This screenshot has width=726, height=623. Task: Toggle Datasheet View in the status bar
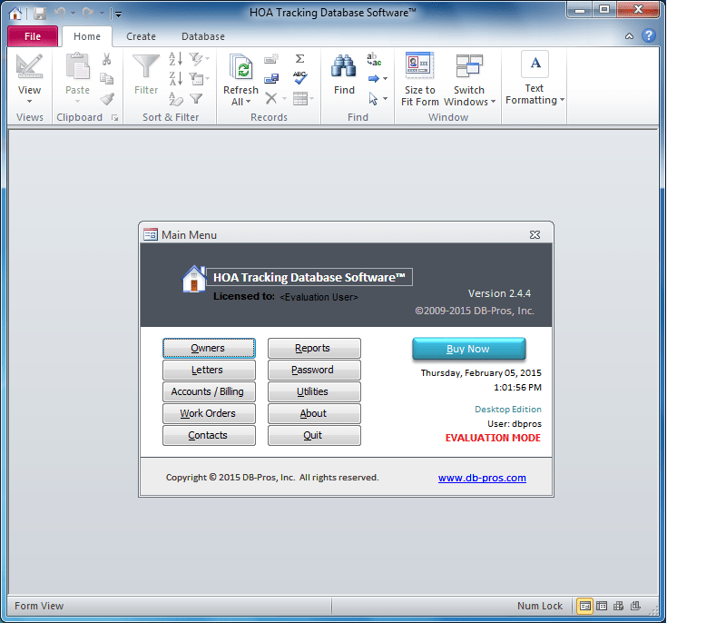602,606
